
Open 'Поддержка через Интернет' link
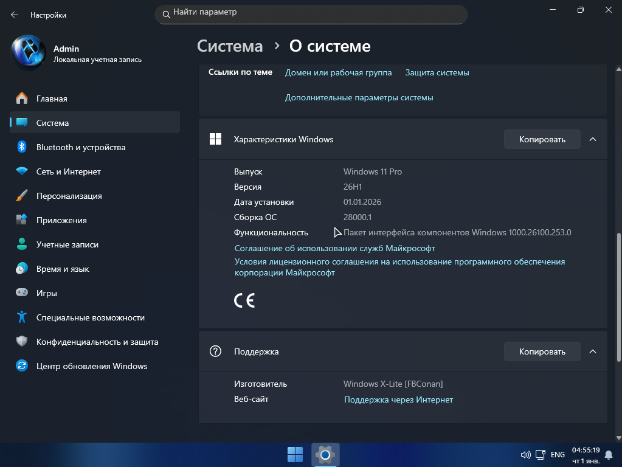tap(398, 400)
